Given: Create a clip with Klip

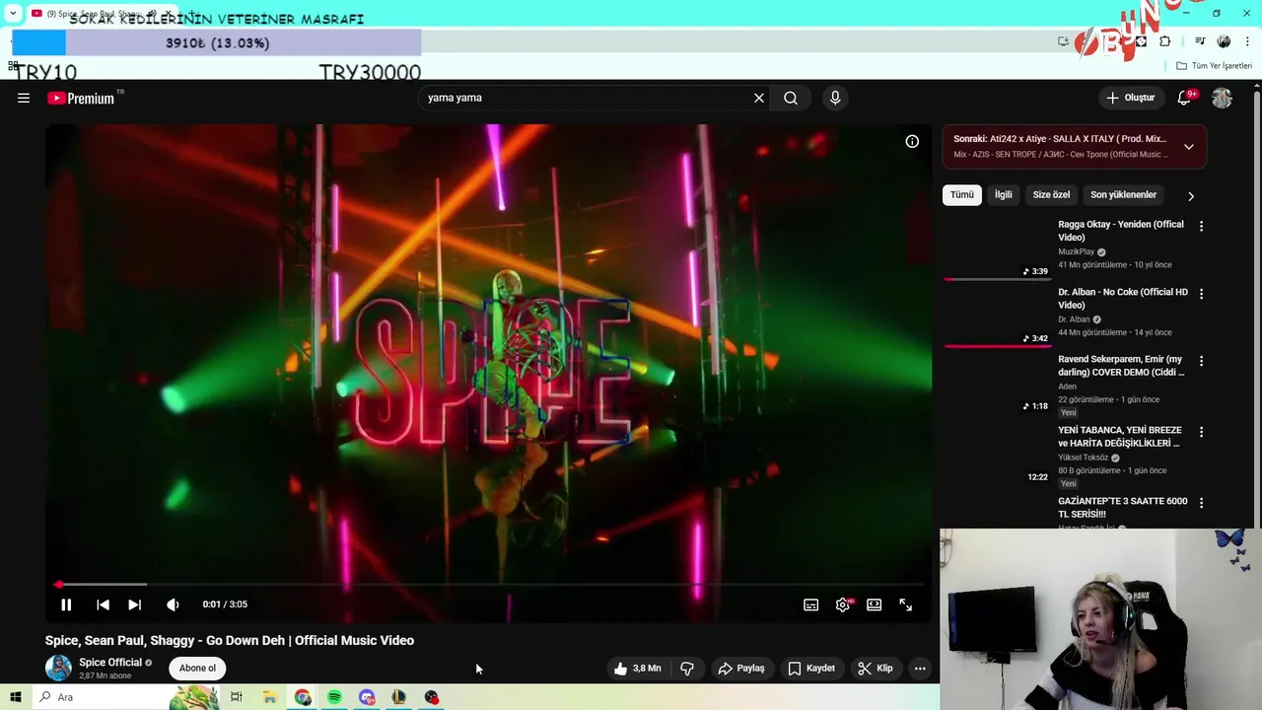Looking at the screenshot, I should (876, 668).
